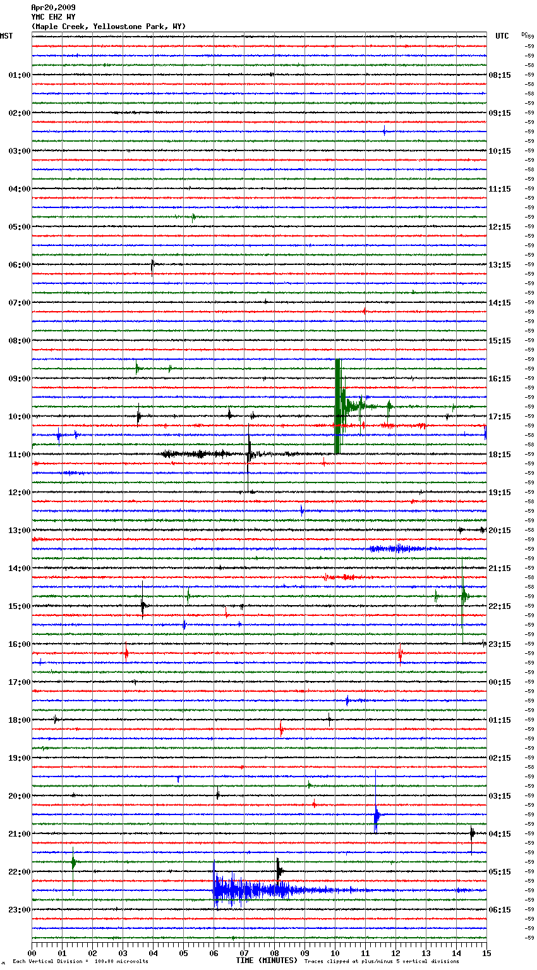Select the 02:00 MST time label

pyautogui.click(x=20, y=113)
